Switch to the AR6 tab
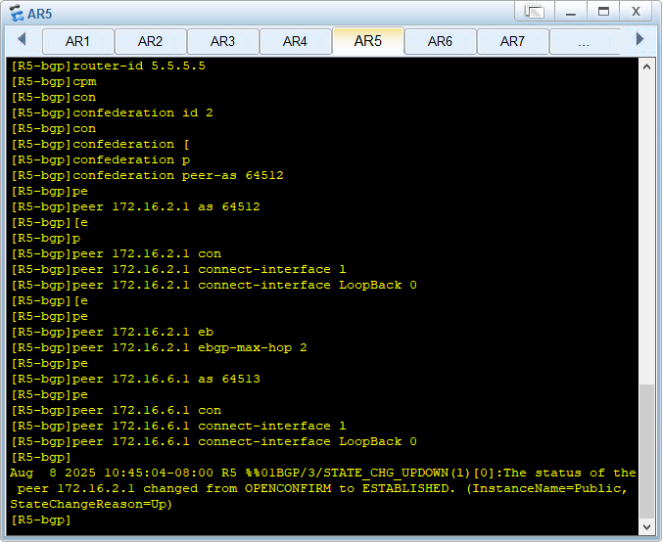The width and height of the screenshot is (662, 542). pos(441,41)
